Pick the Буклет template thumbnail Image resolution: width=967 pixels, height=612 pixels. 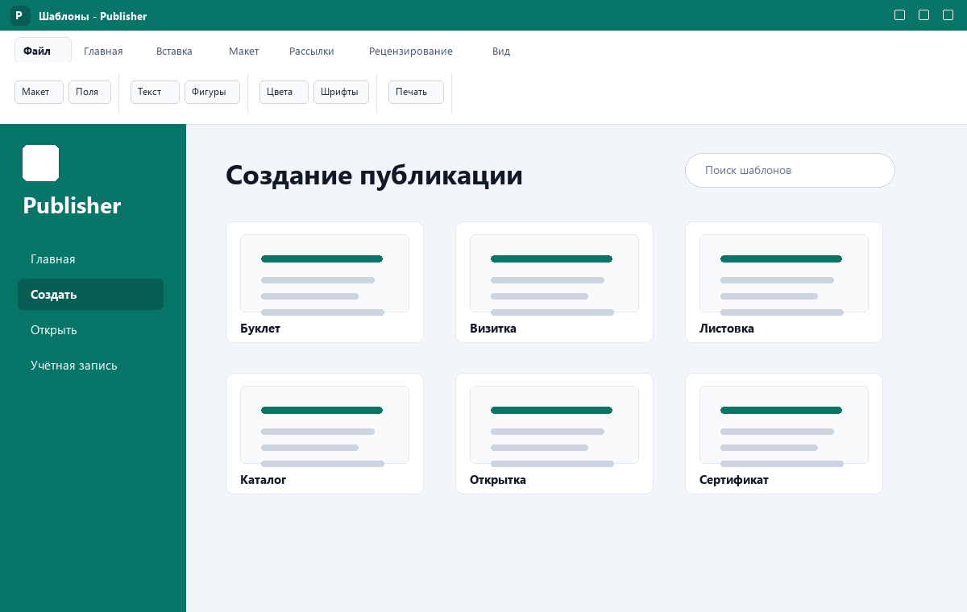point(325,273)
